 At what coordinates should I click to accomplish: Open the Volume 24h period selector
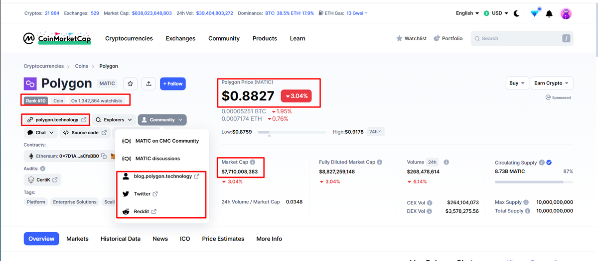432,162
